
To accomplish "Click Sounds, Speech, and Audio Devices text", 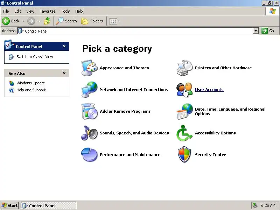I will click(x=134, y=133).
